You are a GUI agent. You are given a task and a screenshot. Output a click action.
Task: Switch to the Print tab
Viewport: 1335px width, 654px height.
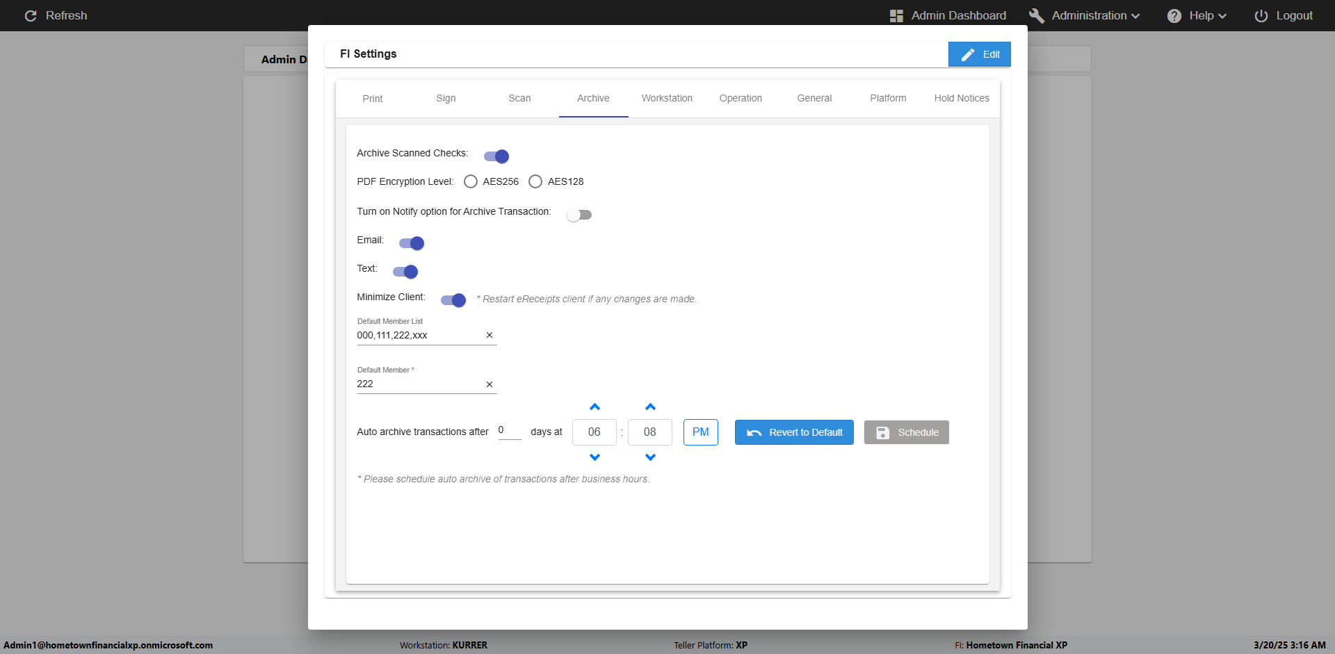(373, 99)
